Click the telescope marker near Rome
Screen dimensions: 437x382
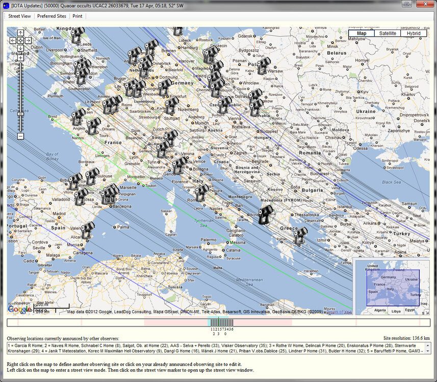click(202, 193)
